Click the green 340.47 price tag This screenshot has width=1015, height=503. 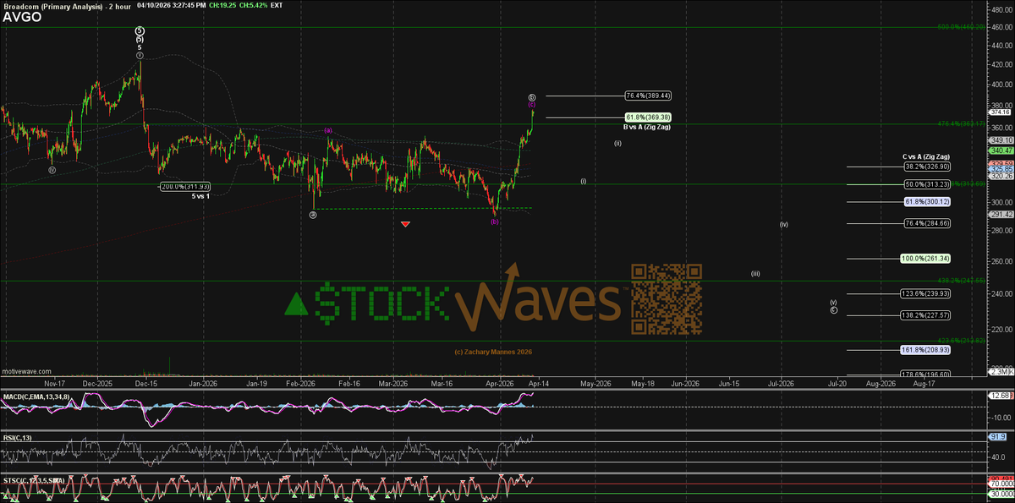point(1000,150)
